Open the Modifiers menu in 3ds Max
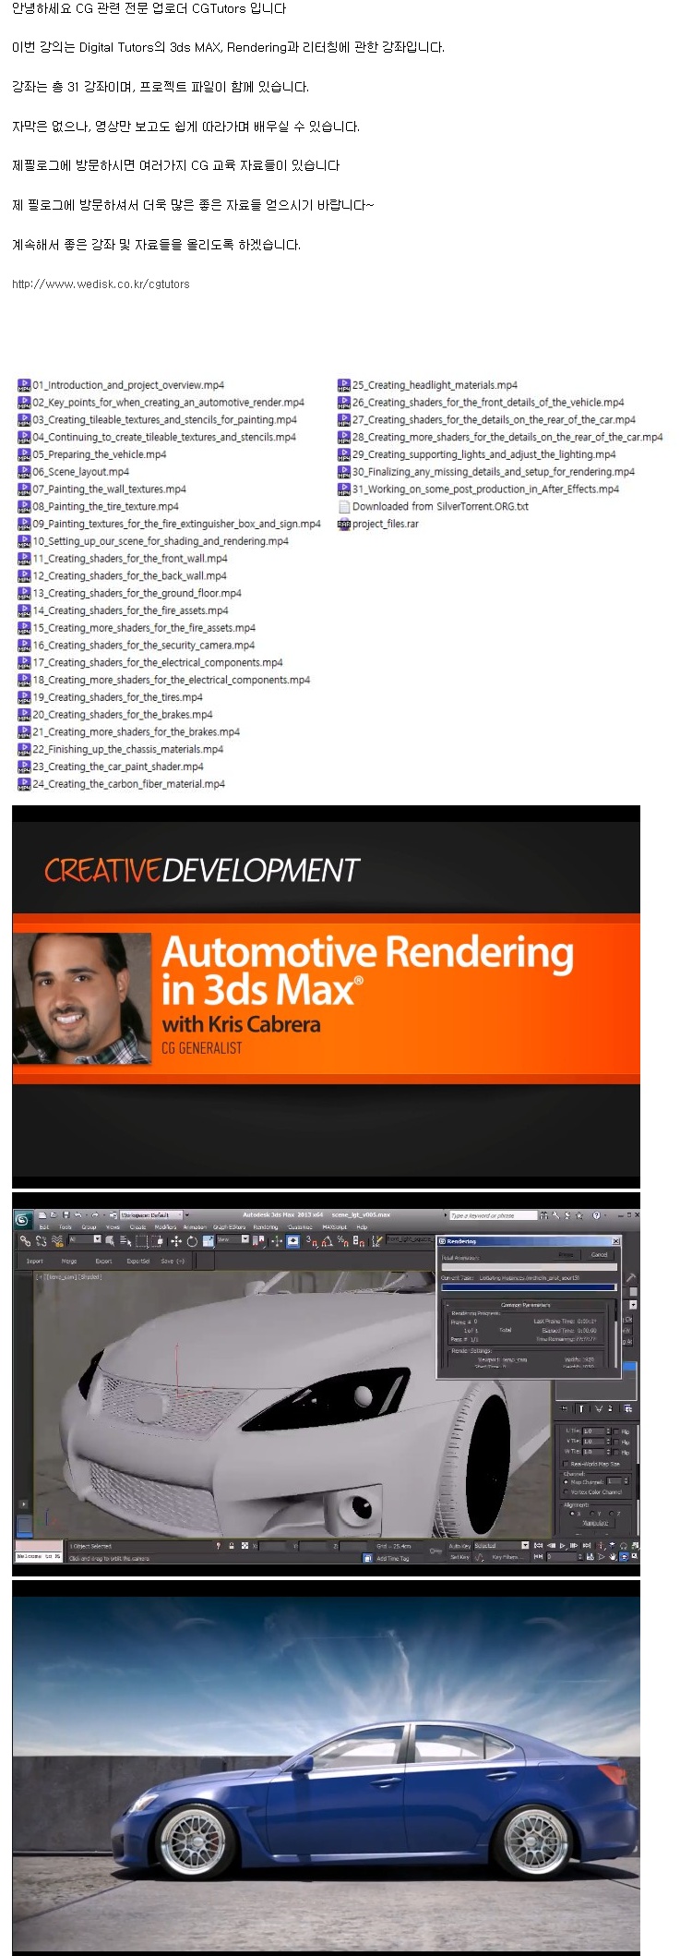The width and height of the screenshot is (680, 1956). [x=166, y=1227]
